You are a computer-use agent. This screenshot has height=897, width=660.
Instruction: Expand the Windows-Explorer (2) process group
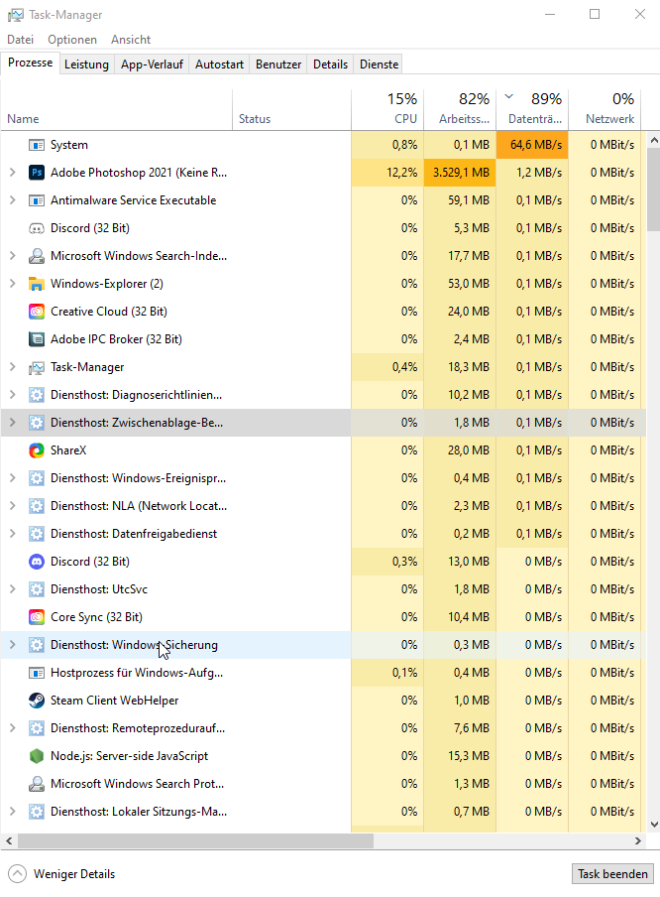click(12, 284)
